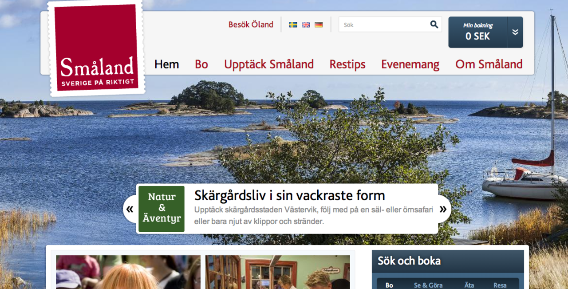Open the homepage via the Småland stamp logo
Viewport: 568px width, 289px height.
coord(94,49)
